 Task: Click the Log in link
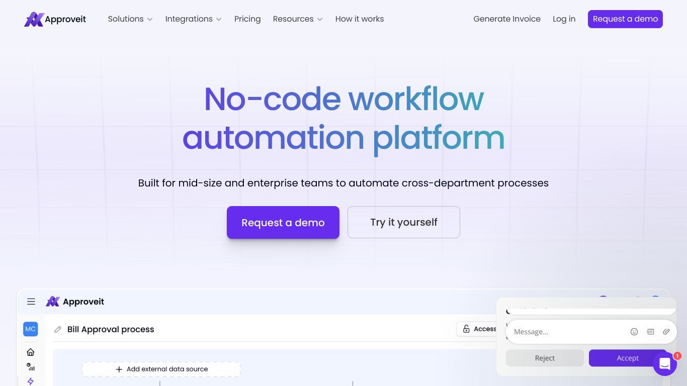[x=564, y=19]
